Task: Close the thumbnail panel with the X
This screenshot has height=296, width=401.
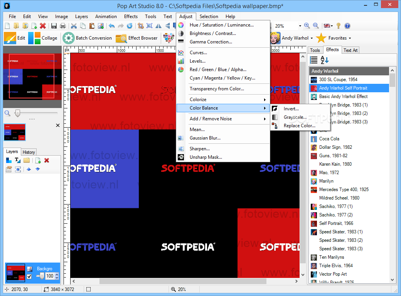Action: click(58, 125)
